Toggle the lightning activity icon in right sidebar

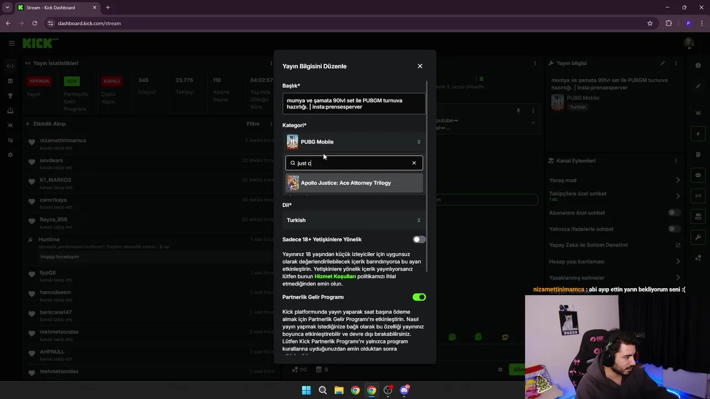[698, 134]
